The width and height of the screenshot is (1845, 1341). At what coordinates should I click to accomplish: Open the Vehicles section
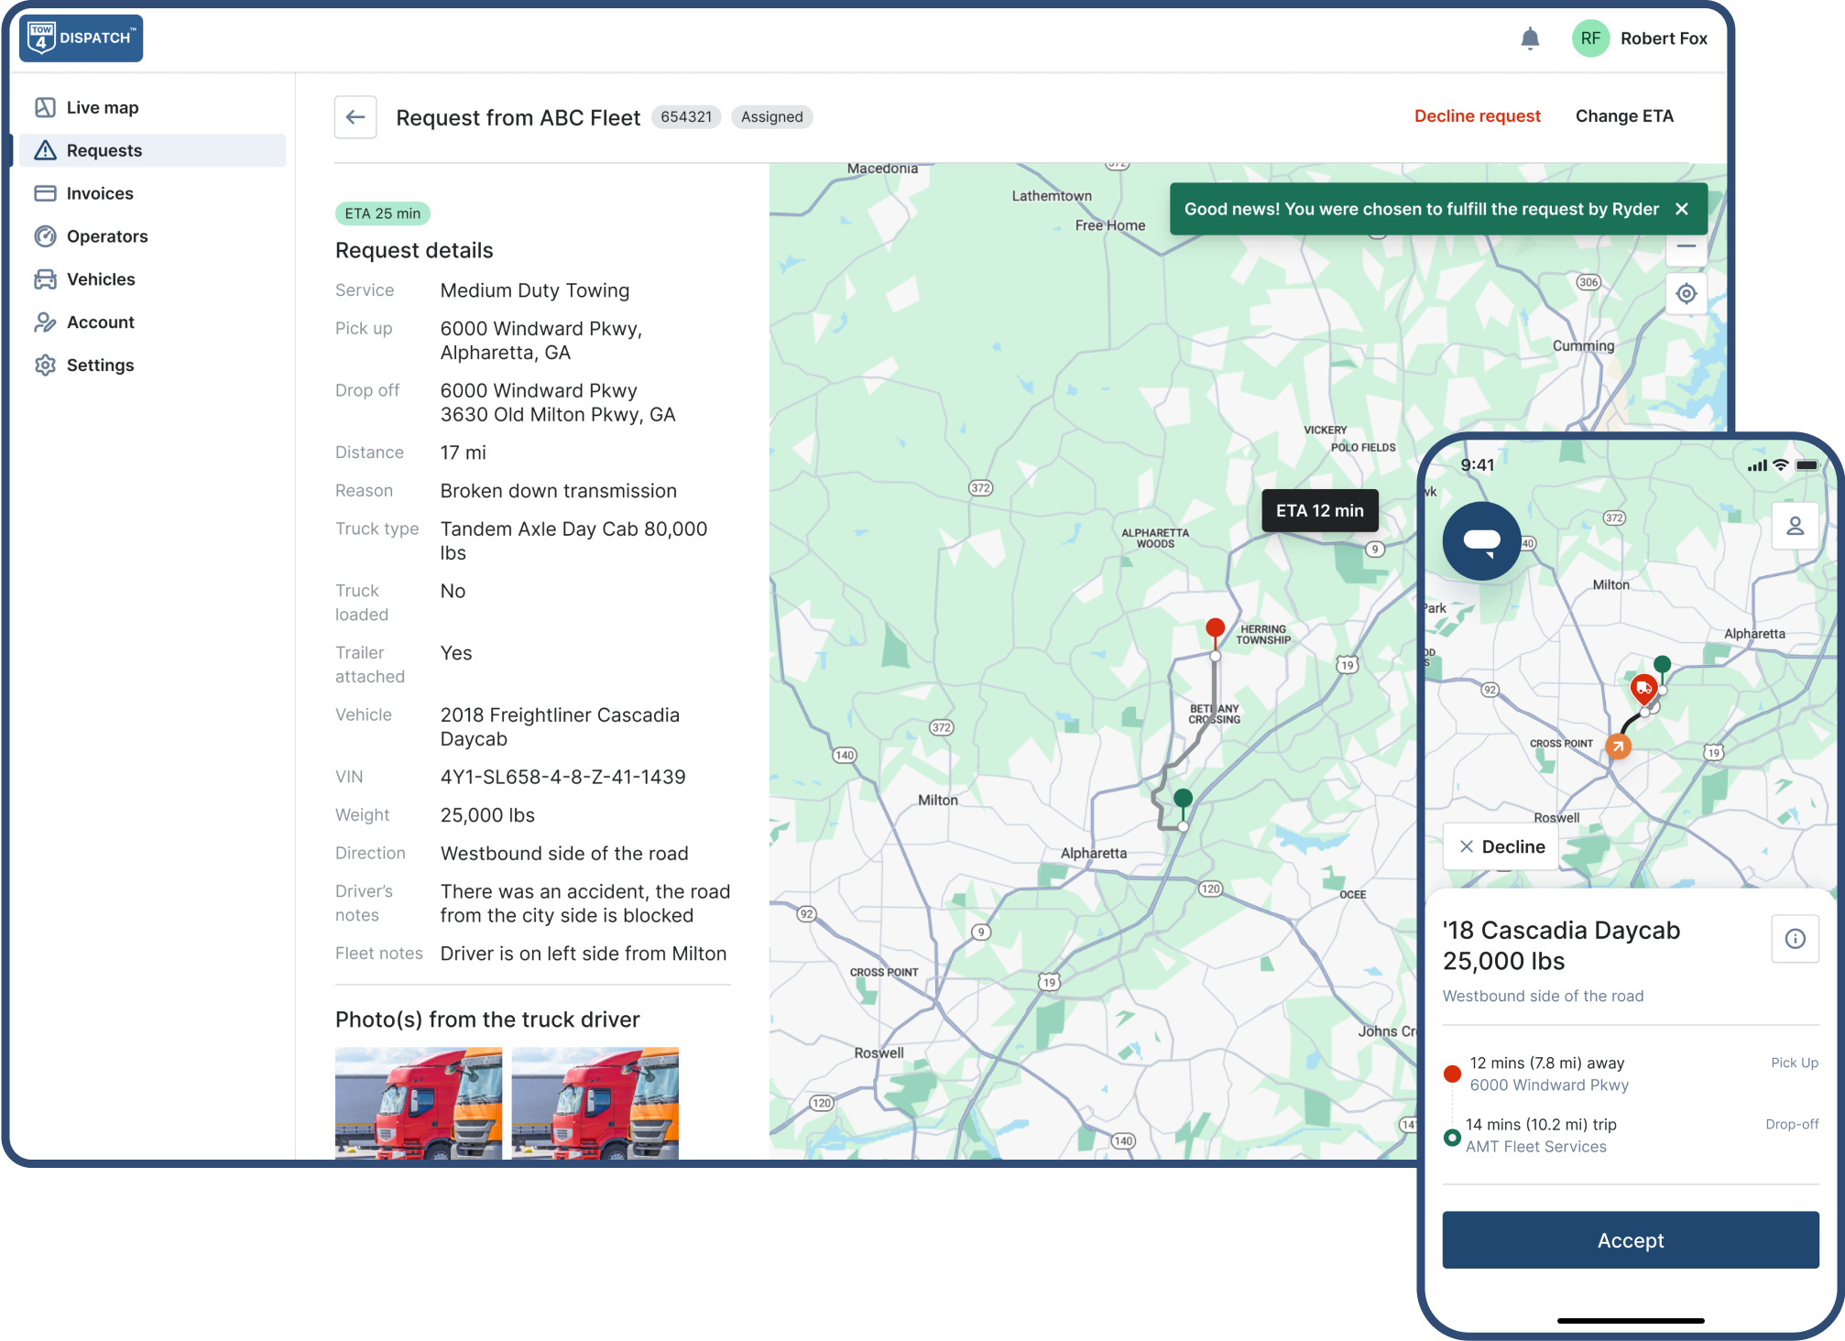click(101, 279)
